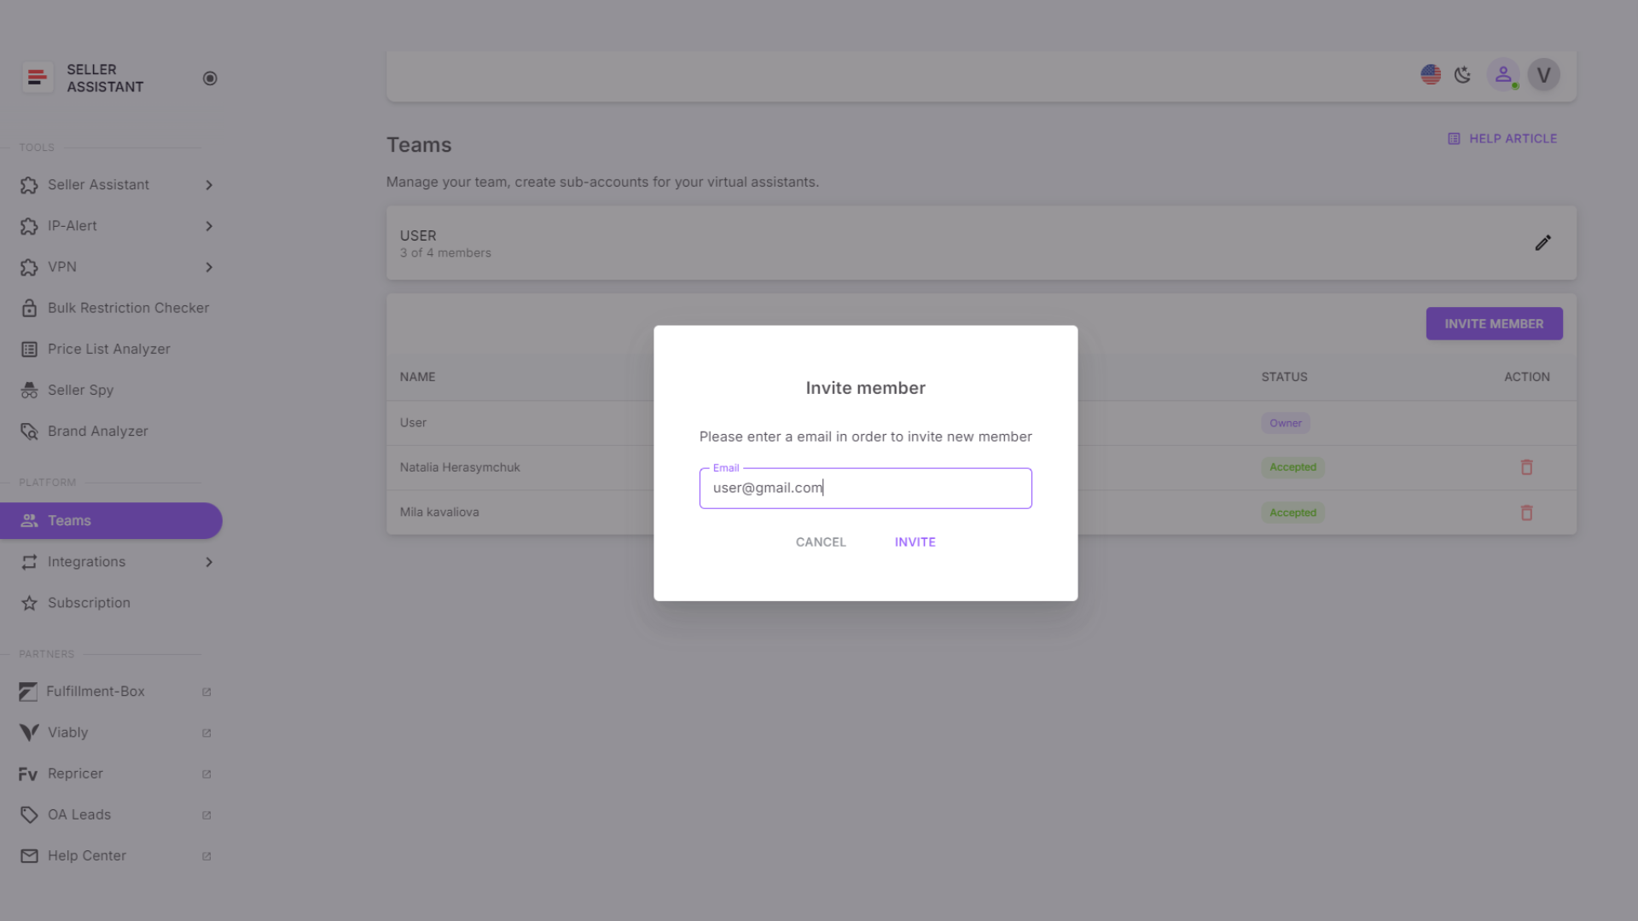Screen dimensions: 1638x921
Task: Expand the IP-Alert submenu chevron
Action: pos(209,226)
